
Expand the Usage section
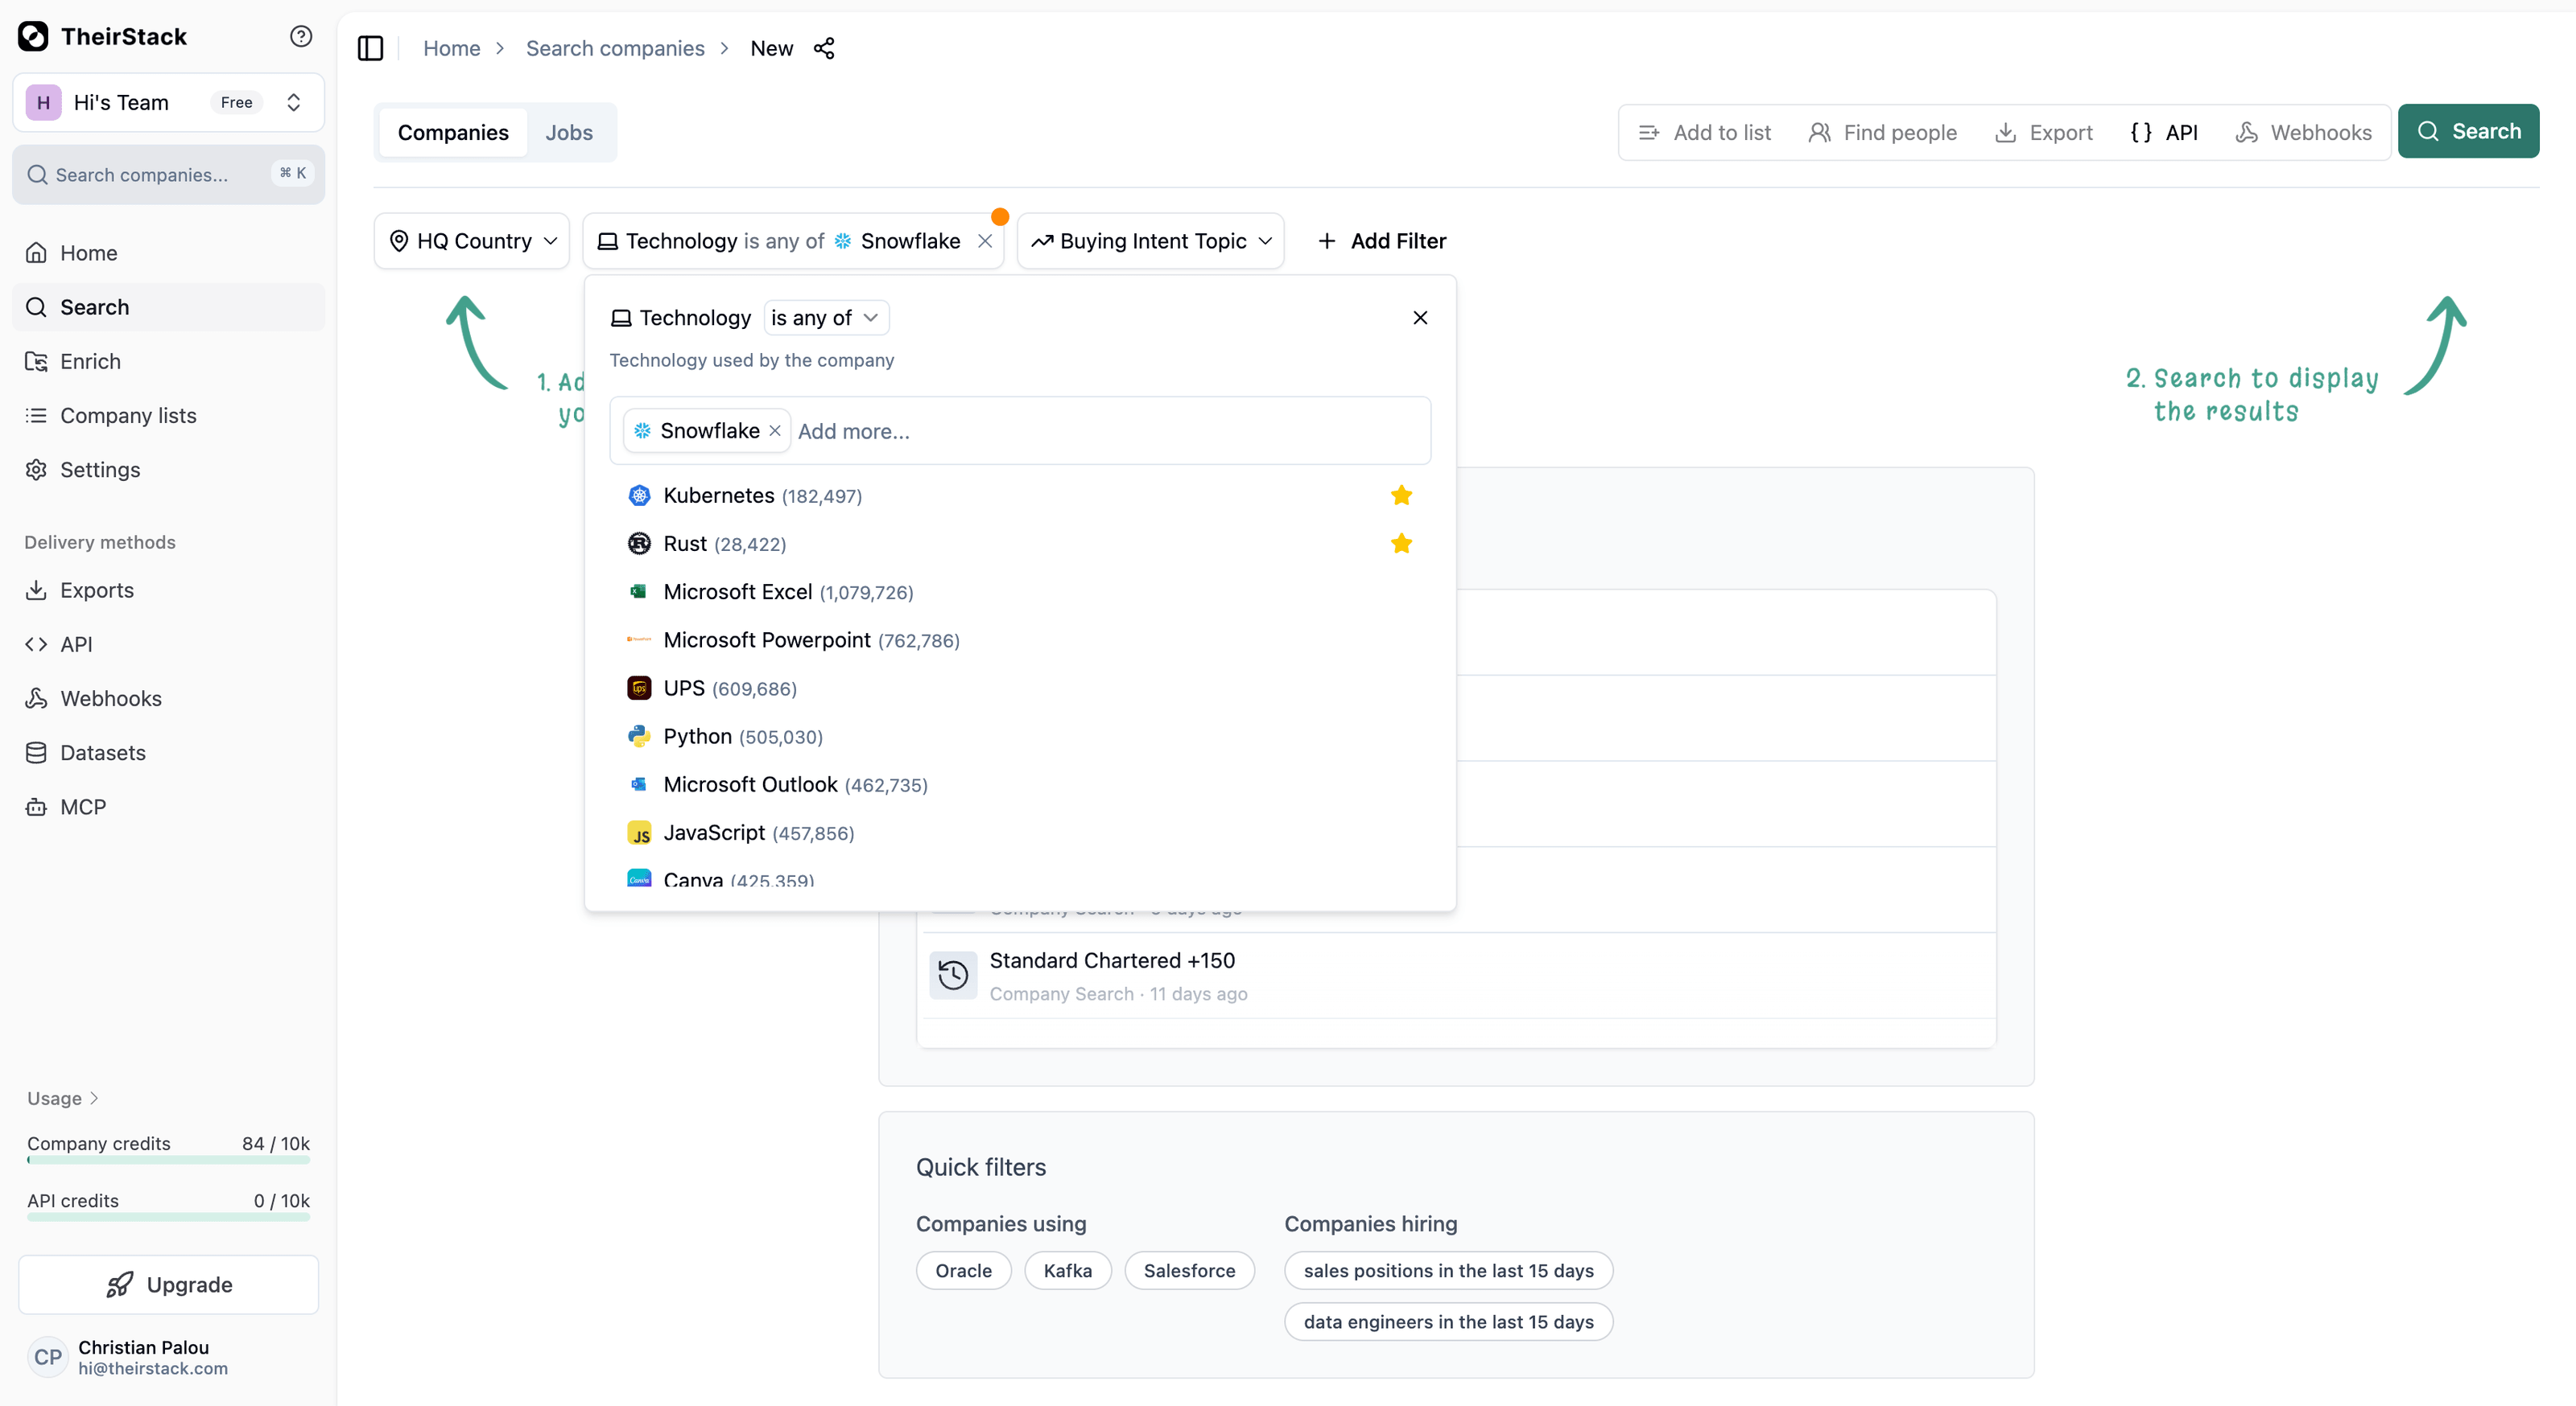(63, 1098)
